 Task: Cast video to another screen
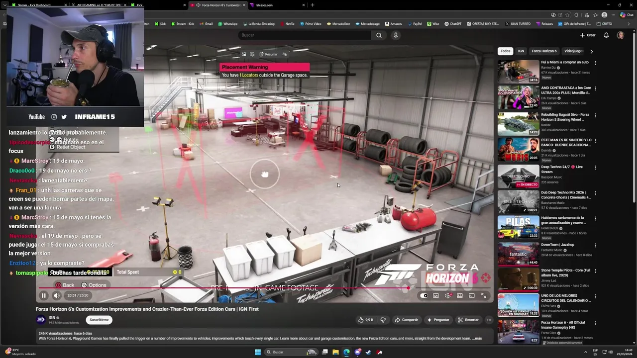click(472, 295)
